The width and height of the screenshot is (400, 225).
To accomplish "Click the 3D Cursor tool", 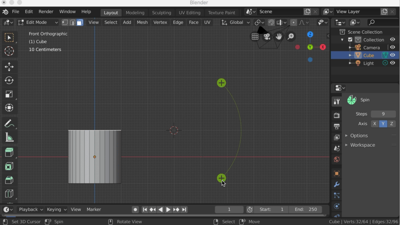I will point(9,51).
